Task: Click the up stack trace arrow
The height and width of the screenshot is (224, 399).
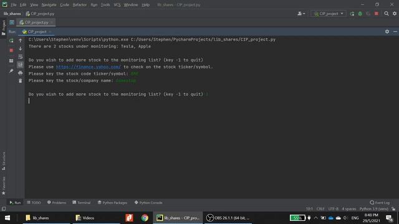Action: click(x=21, y=40)
